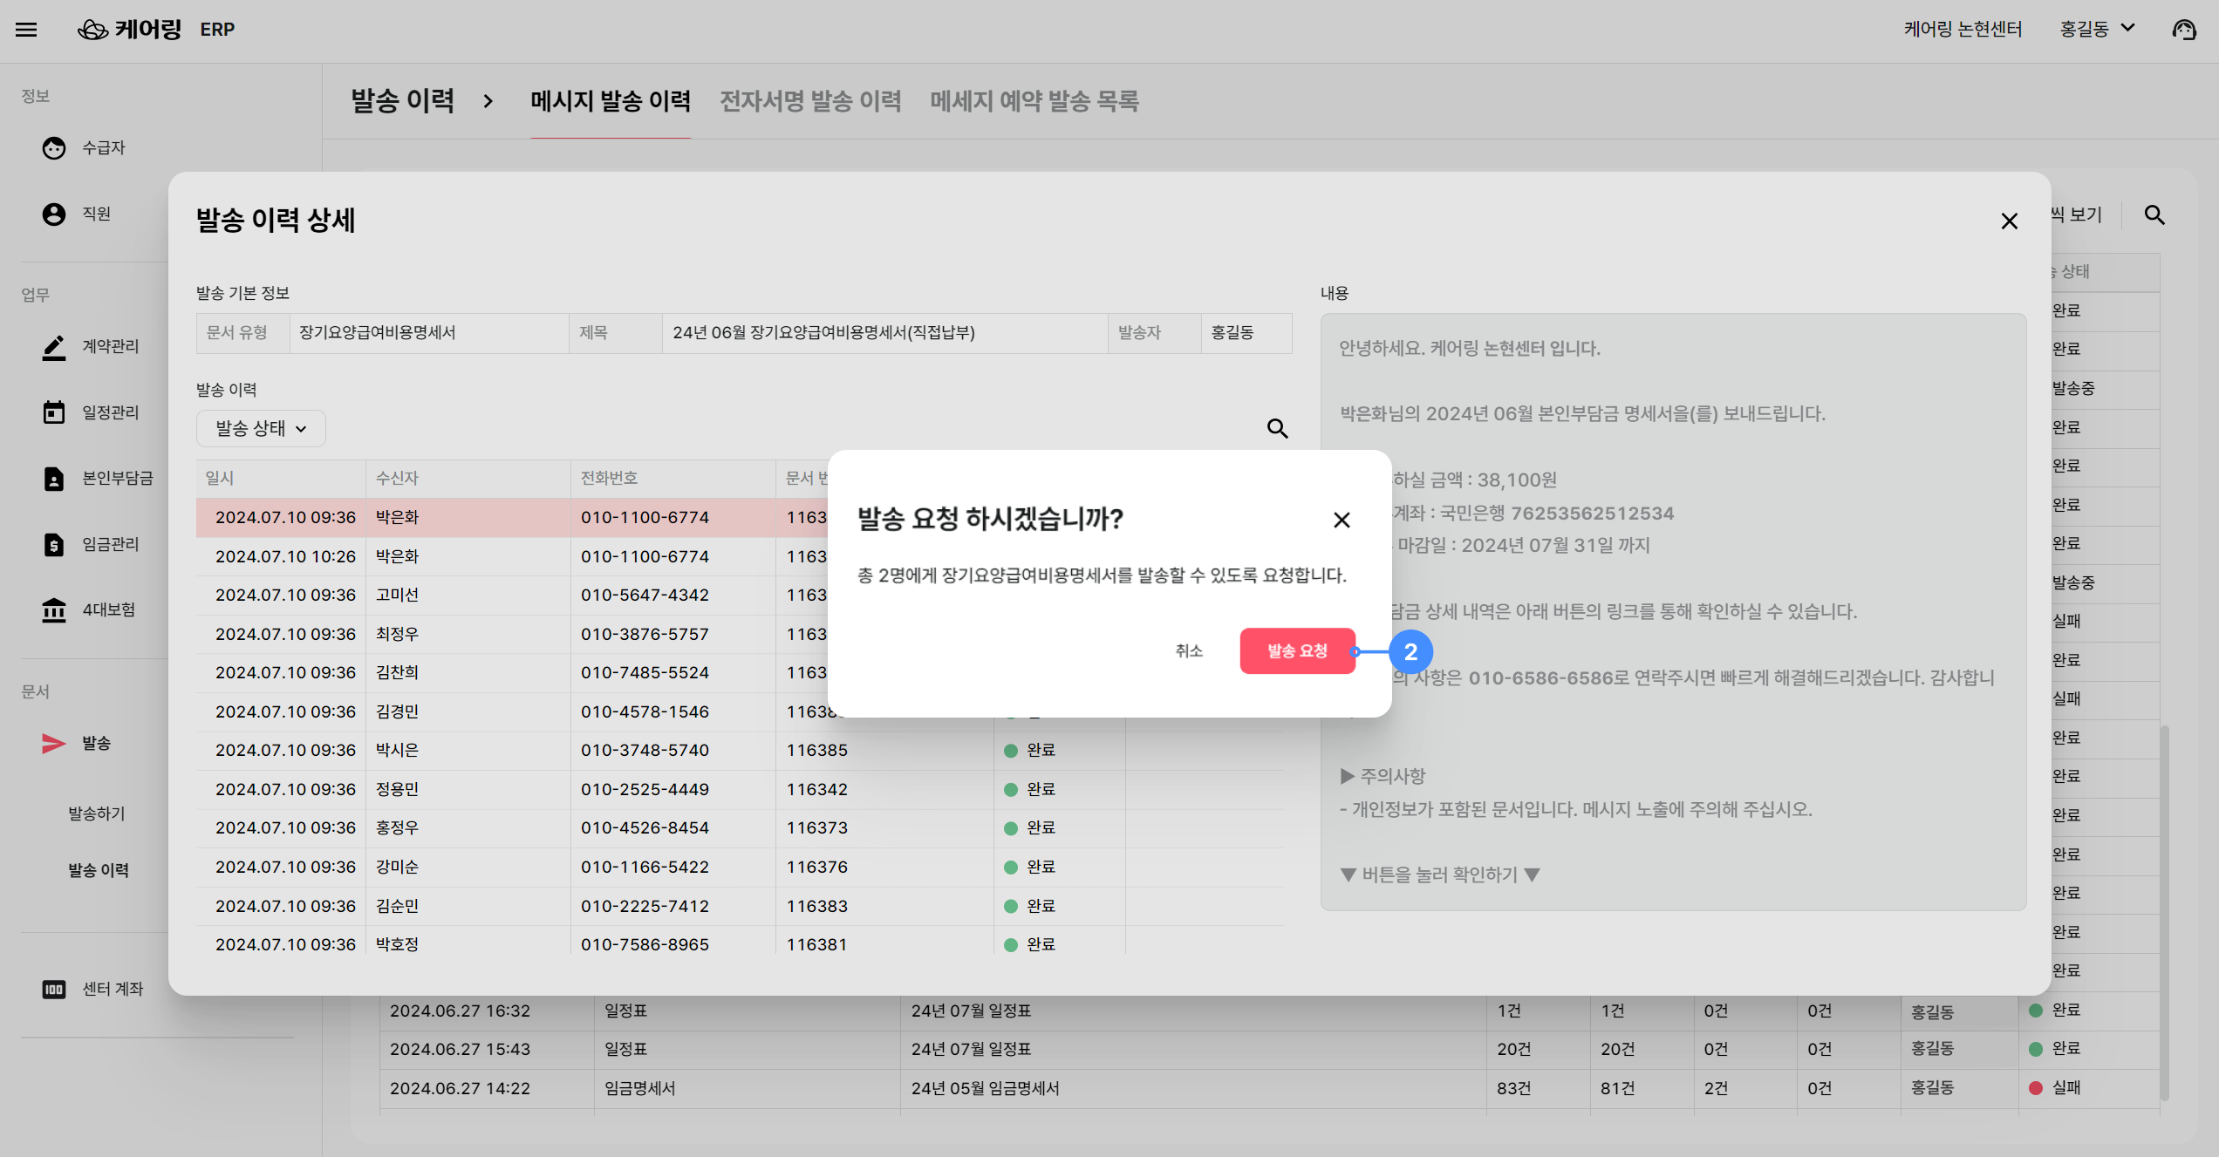Image resolution: width=2219 pixels, height=1157 pixels.
Task: Expand the 발송 상태 filter dropdown
Action: click(261, 428)
